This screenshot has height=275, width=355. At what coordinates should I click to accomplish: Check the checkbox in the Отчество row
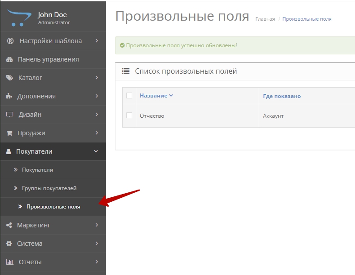click(129, 115)
